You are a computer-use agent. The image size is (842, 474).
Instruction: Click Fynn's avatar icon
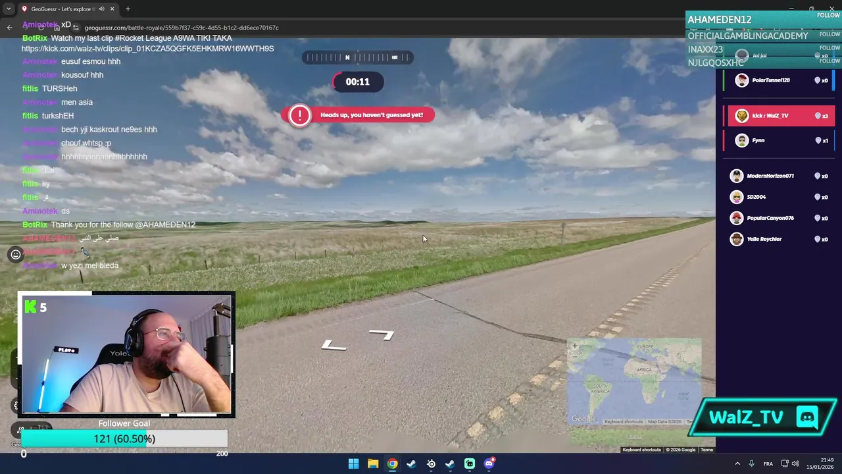(x=741, y=140)
